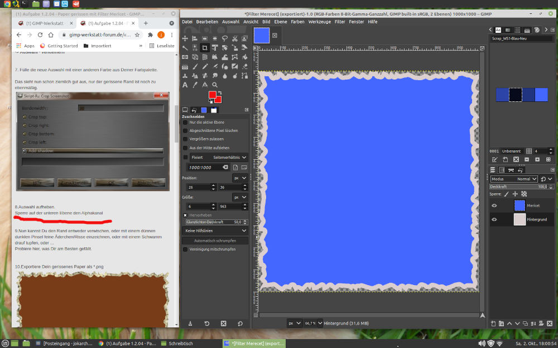Activate the Crop tool
This screenshot has height=348, width=558.
point(205,48)
